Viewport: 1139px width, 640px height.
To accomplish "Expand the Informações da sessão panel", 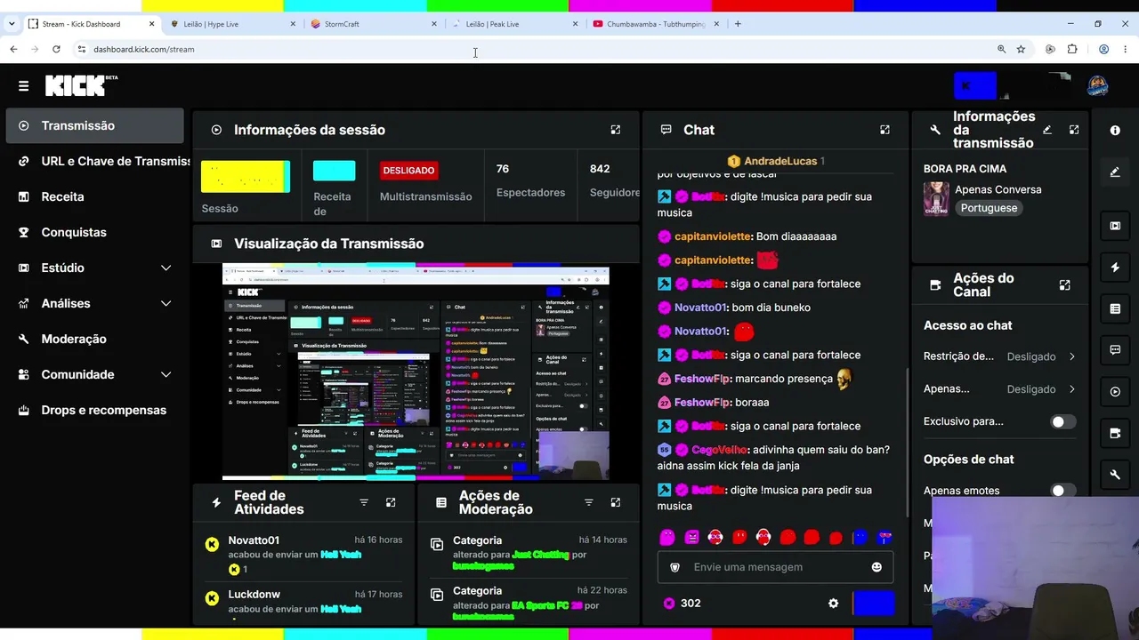I will click(x=615, y=130).
